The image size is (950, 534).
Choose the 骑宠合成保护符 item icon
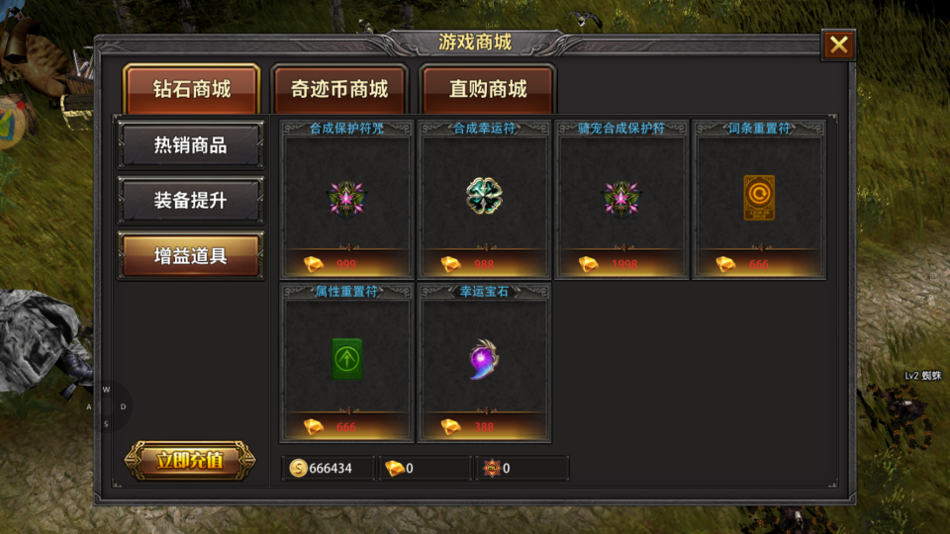click(x=621, y=199)
